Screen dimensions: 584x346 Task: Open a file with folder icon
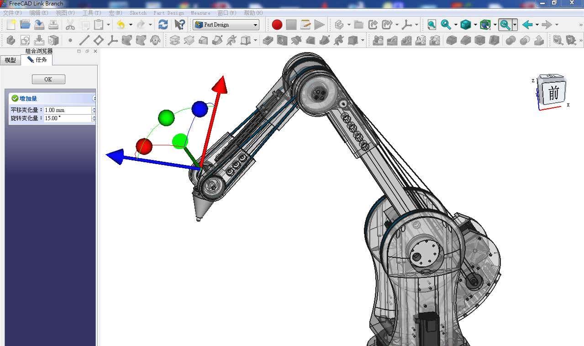(x=25, y=25)
